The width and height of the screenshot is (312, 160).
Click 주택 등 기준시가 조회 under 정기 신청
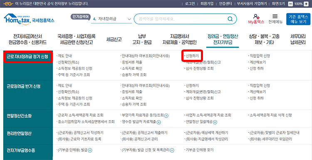point(73,75)
